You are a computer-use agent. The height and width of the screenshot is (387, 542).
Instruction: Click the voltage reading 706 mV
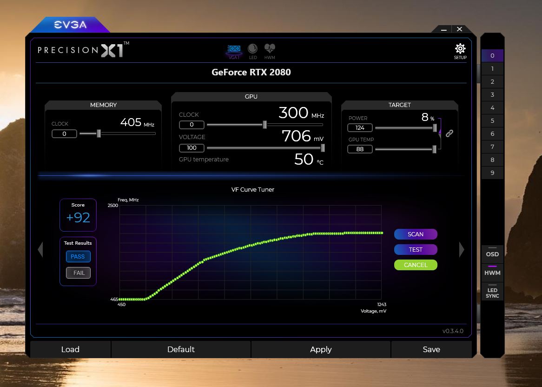click(x=303, y=136)
